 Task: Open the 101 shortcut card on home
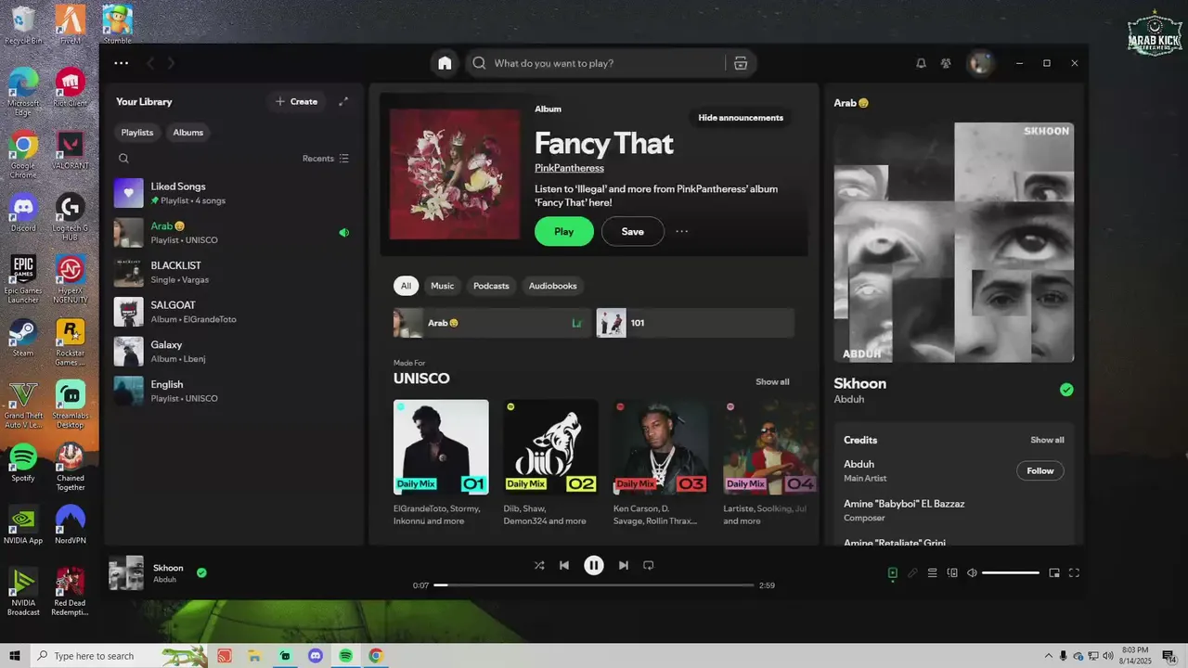click(x=695, y=323)
